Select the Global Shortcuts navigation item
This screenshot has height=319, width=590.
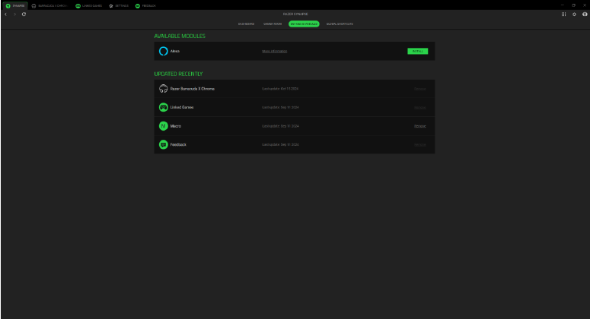point(340,24)
